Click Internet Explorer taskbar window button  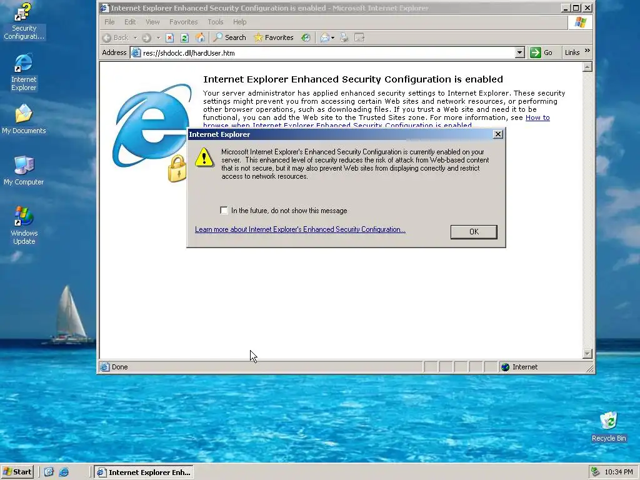(x=144, y=472)
